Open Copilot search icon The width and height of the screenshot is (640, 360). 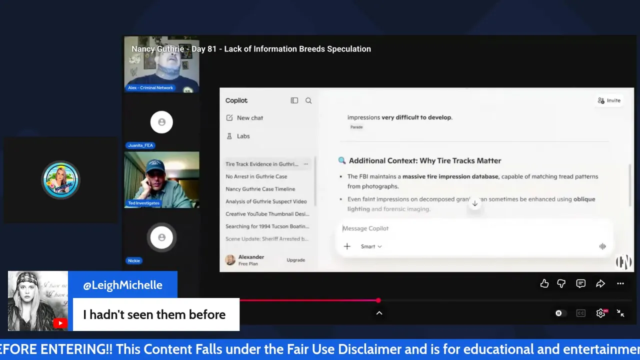click(308, 100)
